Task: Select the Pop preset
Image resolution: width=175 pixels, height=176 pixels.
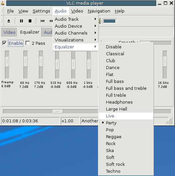Action: 126,130
